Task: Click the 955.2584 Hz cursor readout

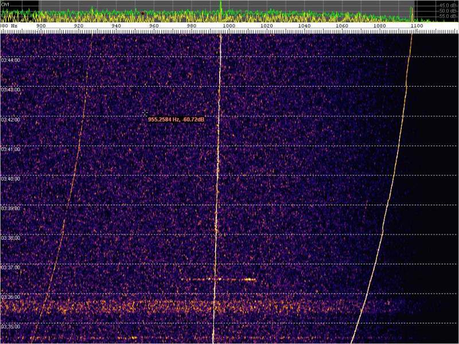Action: [176, 119]
